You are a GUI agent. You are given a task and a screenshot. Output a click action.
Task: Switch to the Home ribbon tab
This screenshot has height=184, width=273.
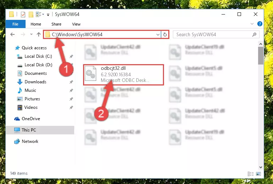click(x=36, y=24)
